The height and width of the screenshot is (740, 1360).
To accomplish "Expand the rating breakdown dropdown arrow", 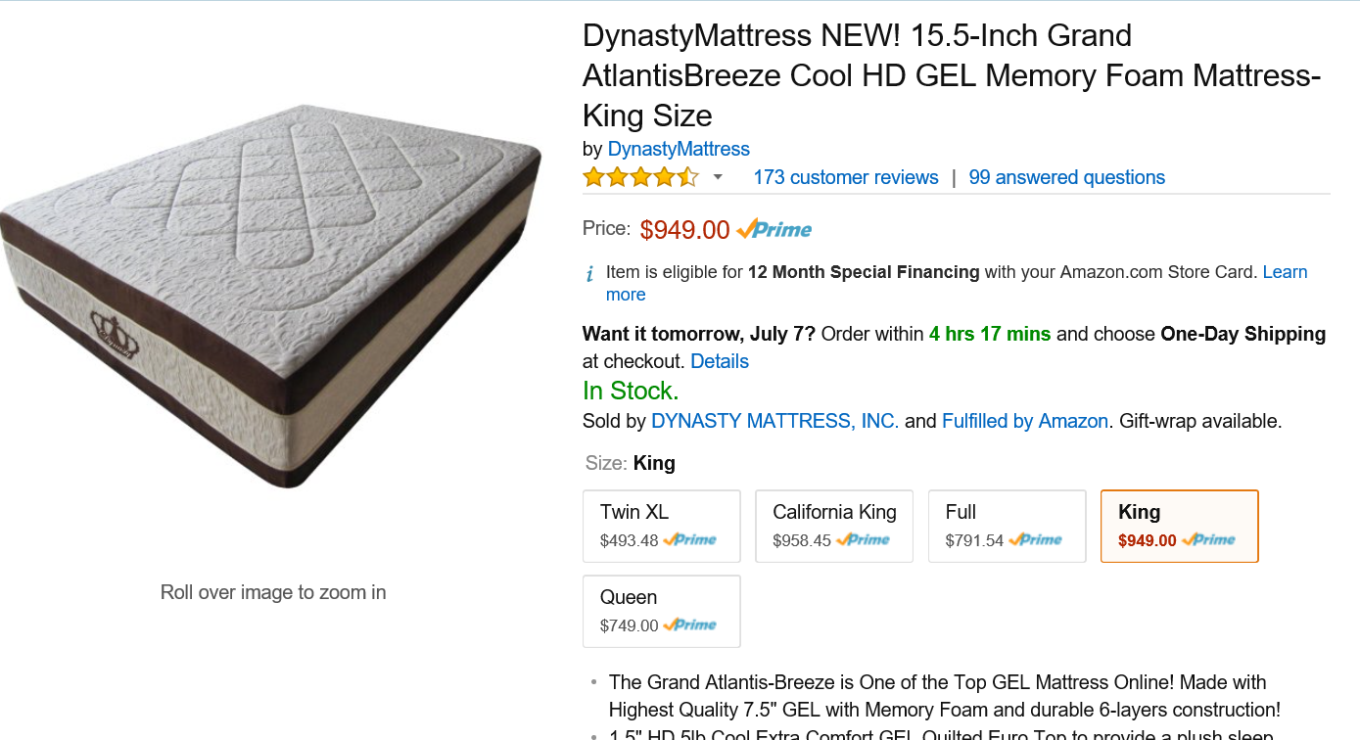I will tap(718, 177).
